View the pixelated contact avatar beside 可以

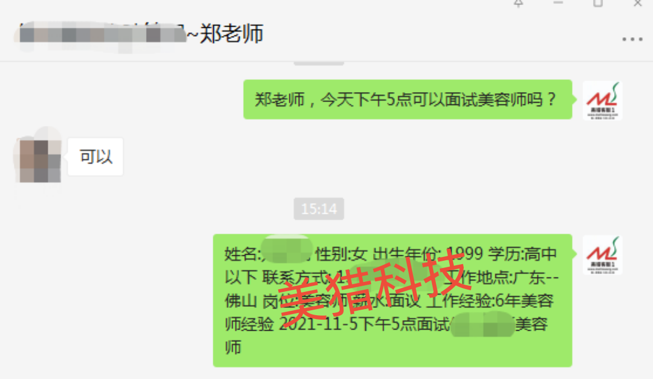pyautogui.click(x=40, y=157)
